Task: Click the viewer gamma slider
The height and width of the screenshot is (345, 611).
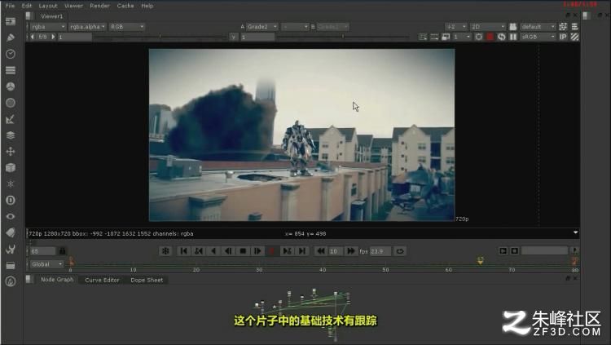Action: [343, 37]
